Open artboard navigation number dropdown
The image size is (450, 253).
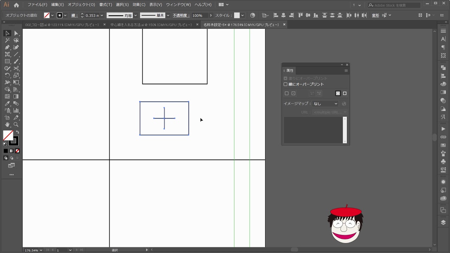click(70, 250)
